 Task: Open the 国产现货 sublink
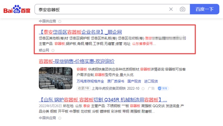coord(134,81)
